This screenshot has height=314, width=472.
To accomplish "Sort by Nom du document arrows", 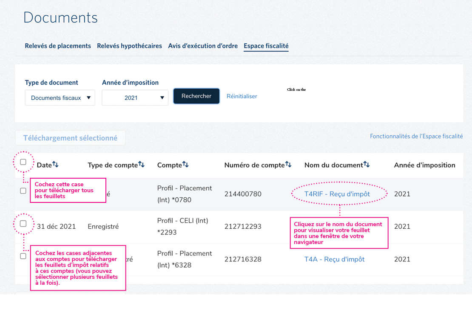I will pos(367,165).
